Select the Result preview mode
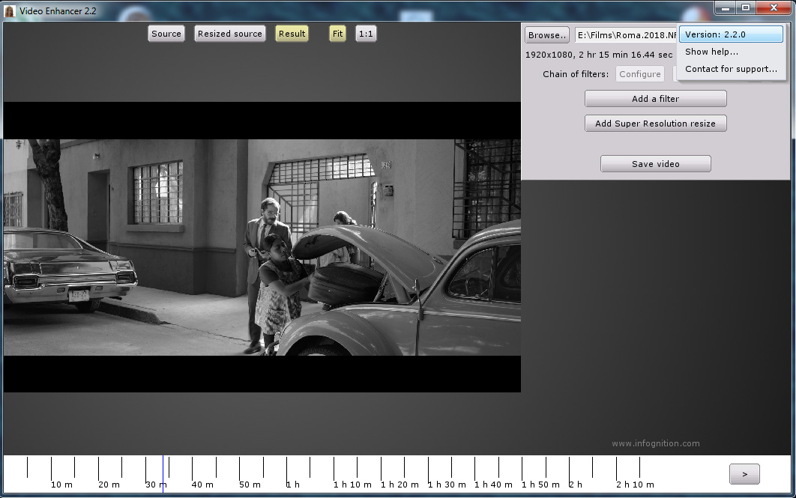The height and width of the screenshot is (498, 796). [x=292, y=34]
